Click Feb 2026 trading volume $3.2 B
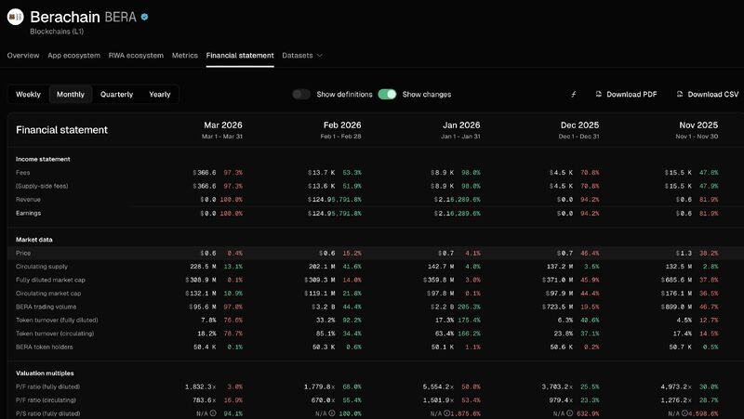Screen dimensions: 744x419 (x=323, y=307)
